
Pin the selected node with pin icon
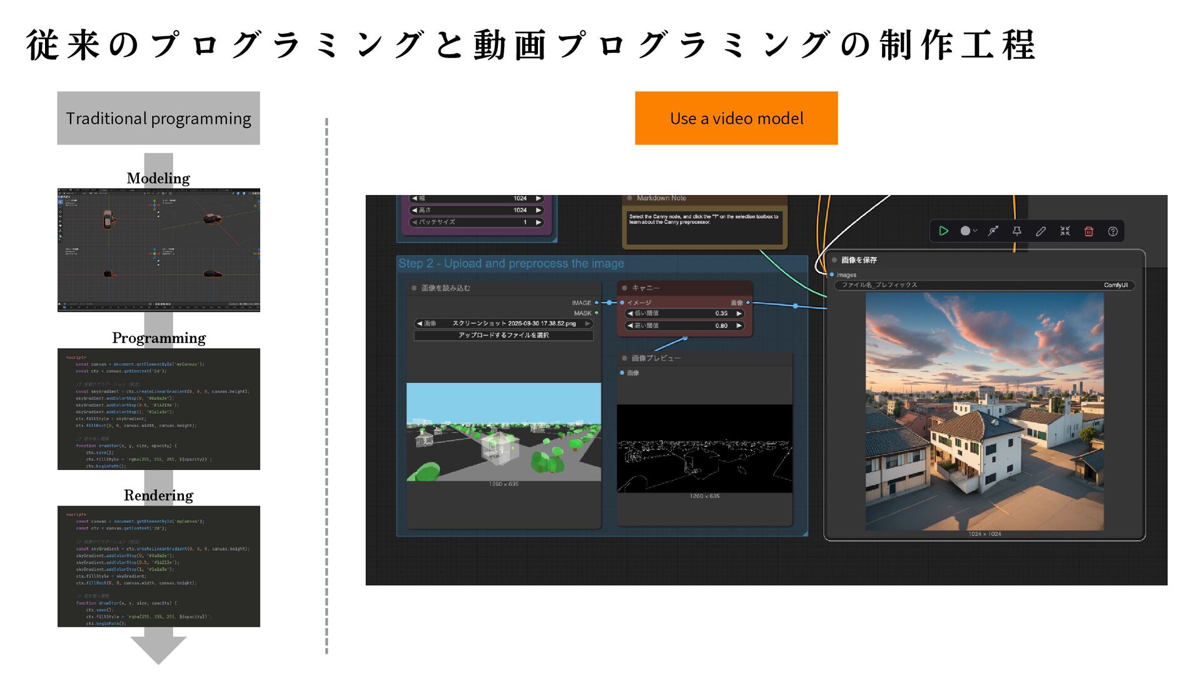coord(1016,231)
